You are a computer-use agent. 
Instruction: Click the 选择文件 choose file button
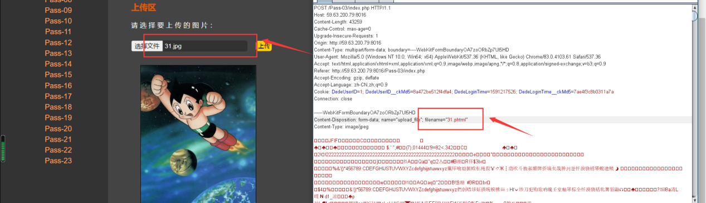pos(147,46)
